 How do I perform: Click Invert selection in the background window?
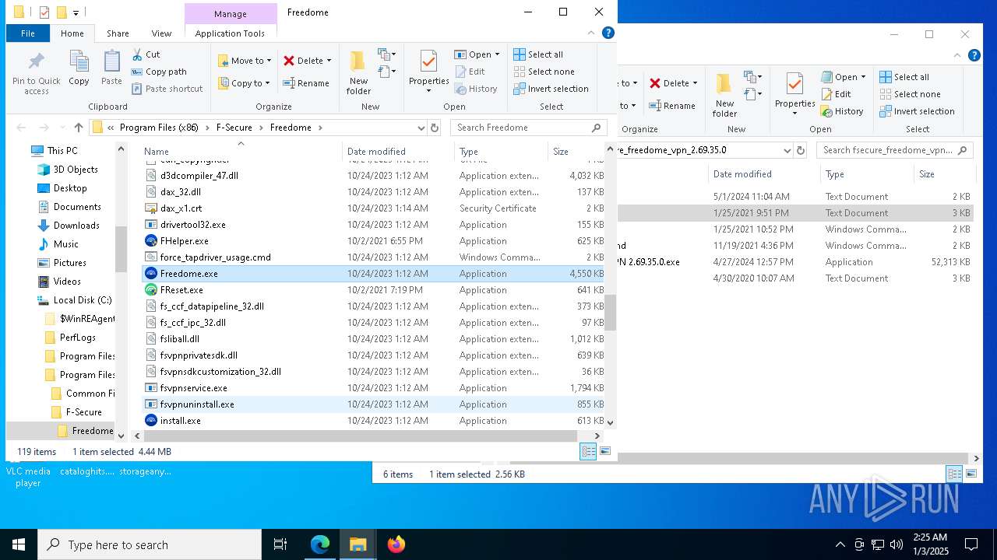pos(917,111)
